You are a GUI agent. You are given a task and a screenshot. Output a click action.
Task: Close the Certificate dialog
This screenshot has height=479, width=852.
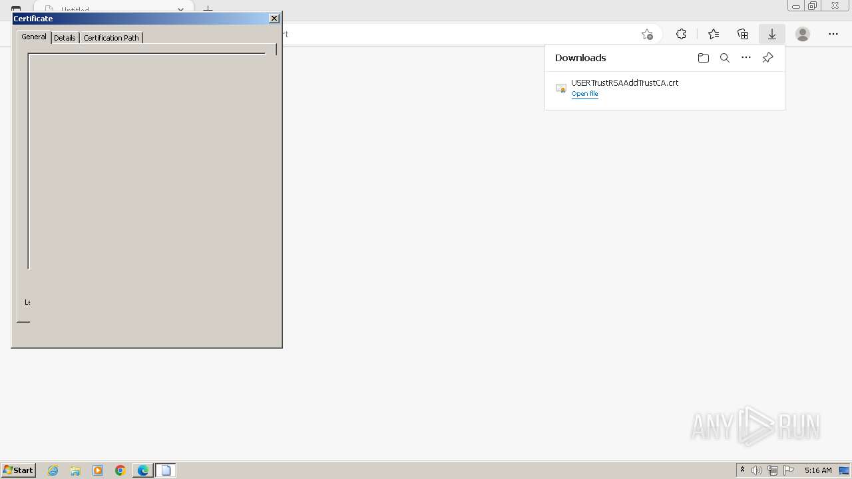pos(274,19)
